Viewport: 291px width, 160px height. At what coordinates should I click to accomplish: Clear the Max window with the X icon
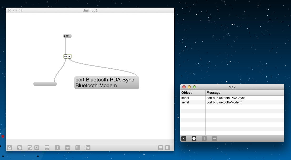(184, 139)
